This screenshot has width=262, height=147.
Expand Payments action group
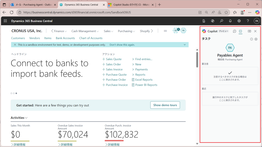[x=140, y=69]
